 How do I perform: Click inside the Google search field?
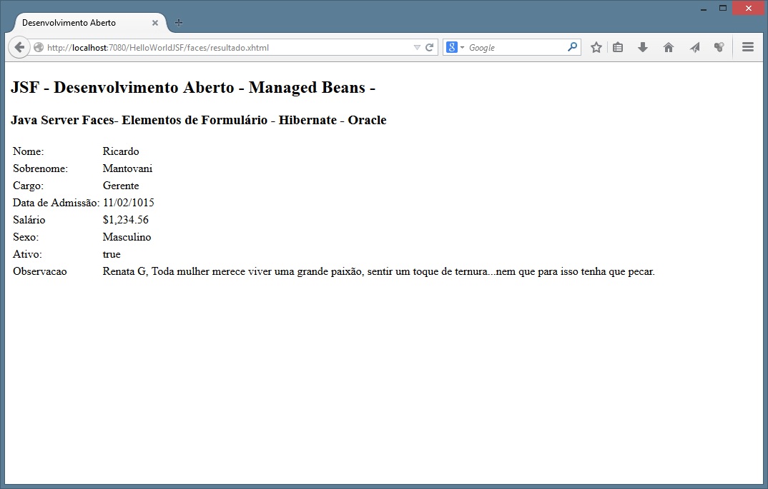coord(515,48)
